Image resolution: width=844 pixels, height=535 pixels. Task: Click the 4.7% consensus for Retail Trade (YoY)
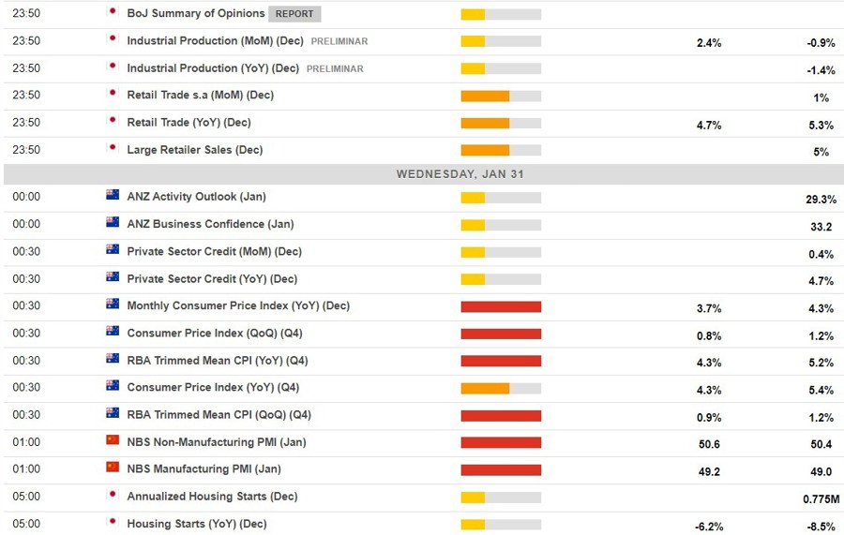[709, 126]
